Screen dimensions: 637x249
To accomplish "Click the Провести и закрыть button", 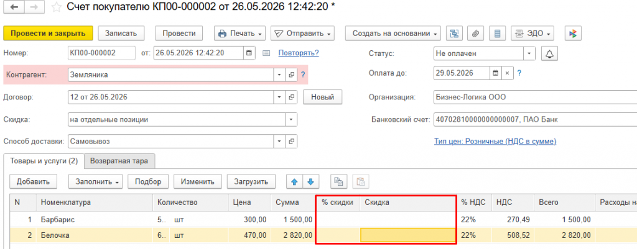I will coord(49,34).
